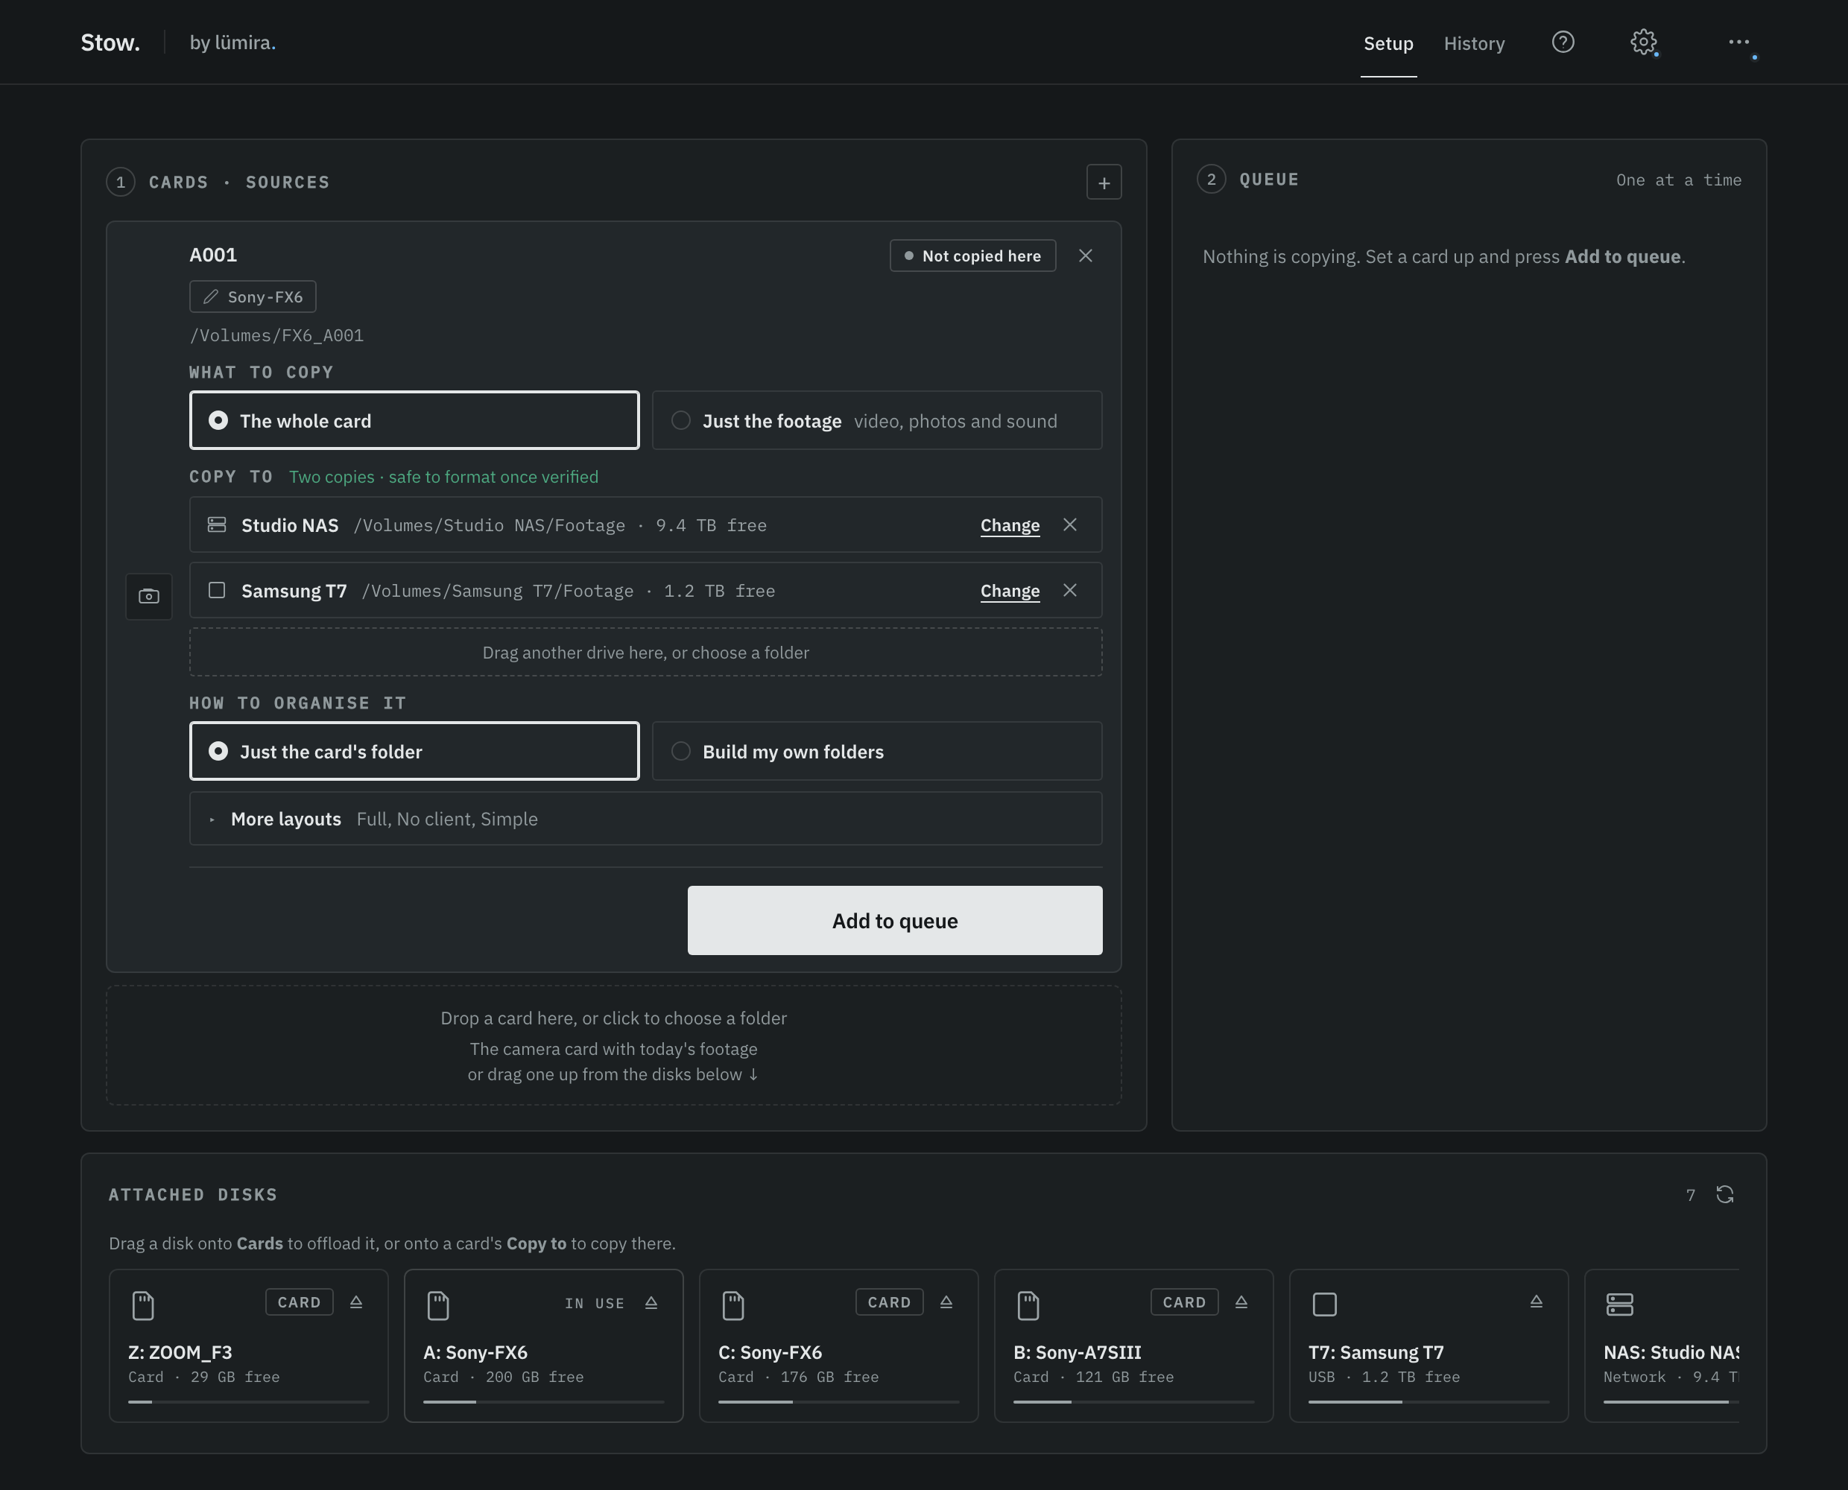
Task: Open the help question-mark icon
Action: click(x=1563, y=42)
